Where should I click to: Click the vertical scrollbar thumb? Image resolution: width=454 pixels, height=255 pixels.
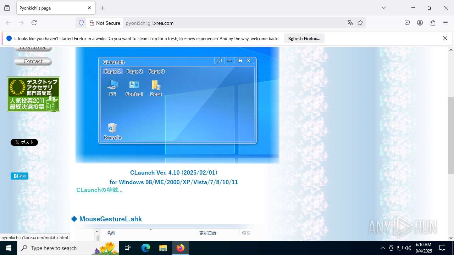point(451,136)
